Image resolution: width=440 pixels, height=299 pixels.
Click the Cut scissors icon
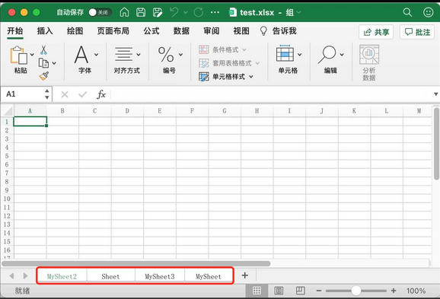pos(43,50)
